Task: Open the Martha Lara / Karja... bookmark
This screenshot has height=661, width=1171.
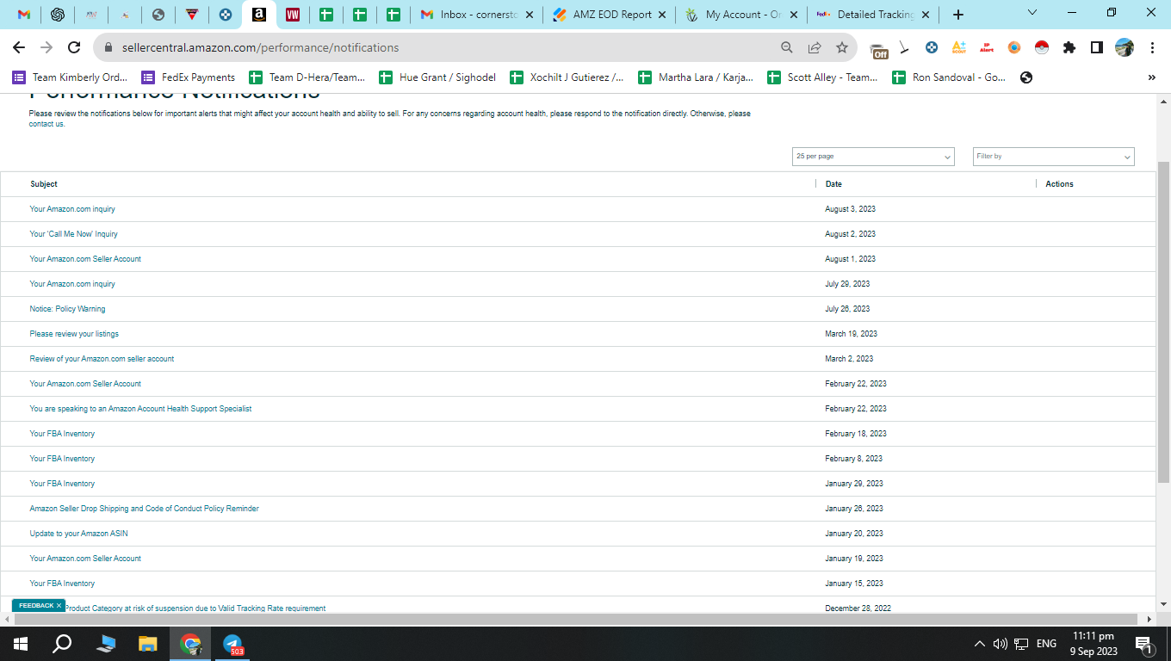Action: pyautogui.click(x=696, y=77)
